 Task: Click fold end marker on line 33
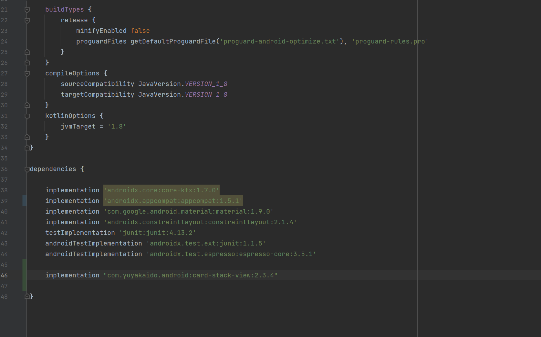tap(27, 137)
